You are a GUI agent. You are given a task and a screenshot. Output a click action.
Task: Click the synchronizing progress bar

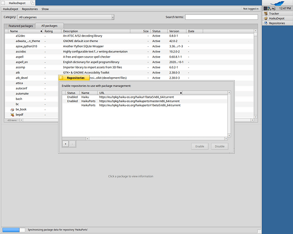pos(14,230)
